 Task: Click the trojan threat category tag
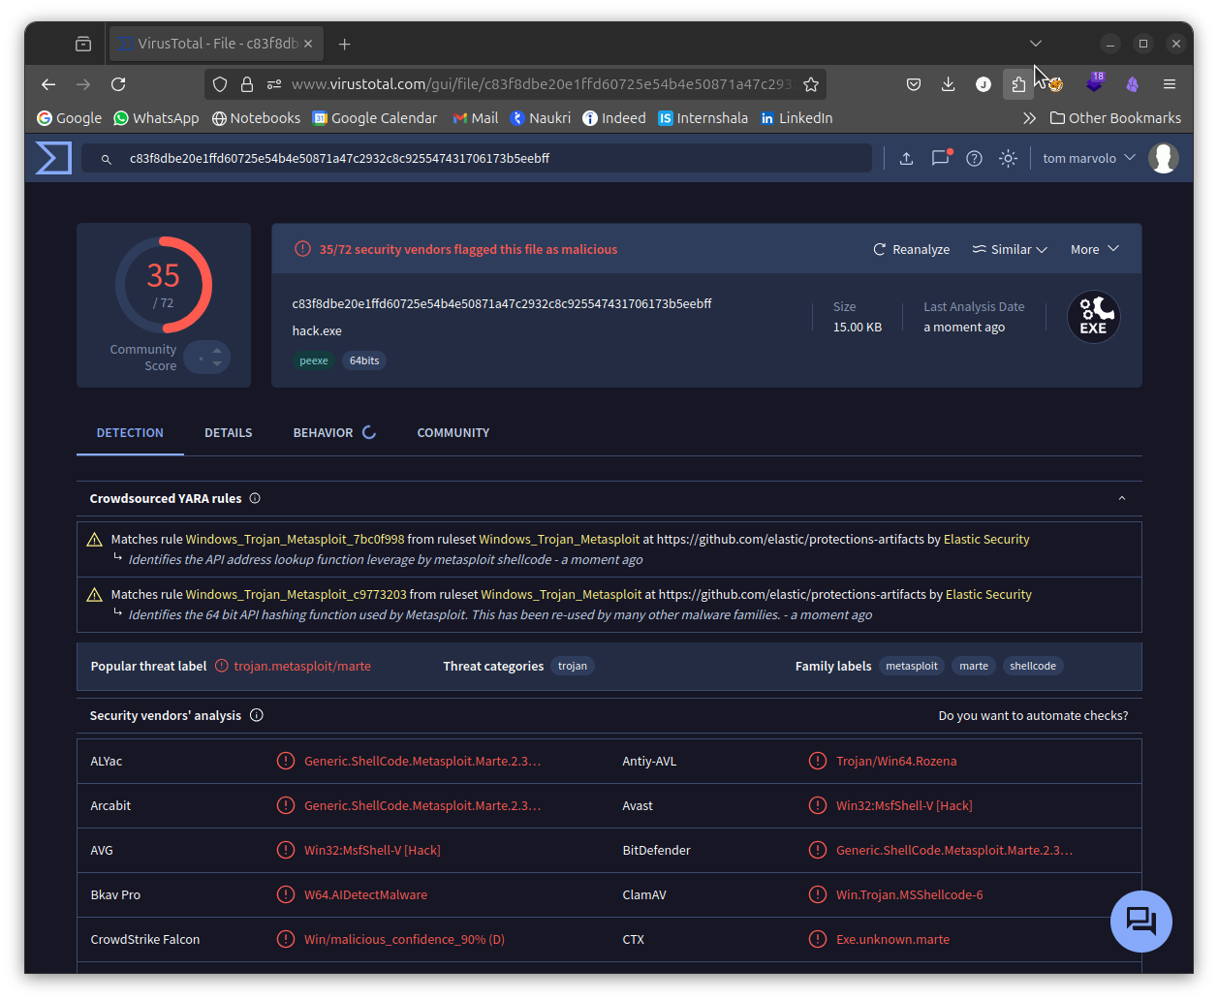coord(573,666)
